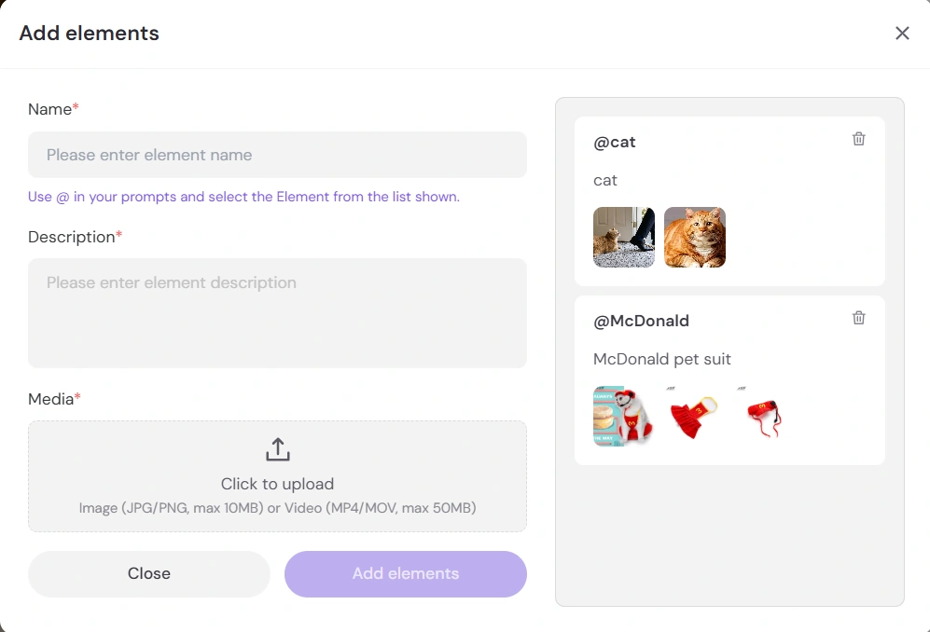Open the orange tabby cat thumbnail
Screen dimensions: 930x632
695,238
